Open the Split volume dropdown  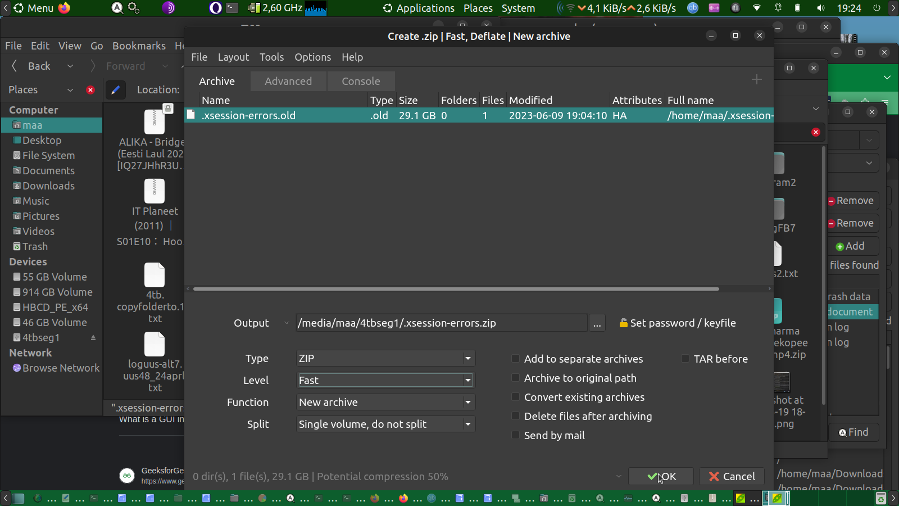pyautogui.click(x=467, y=424)
